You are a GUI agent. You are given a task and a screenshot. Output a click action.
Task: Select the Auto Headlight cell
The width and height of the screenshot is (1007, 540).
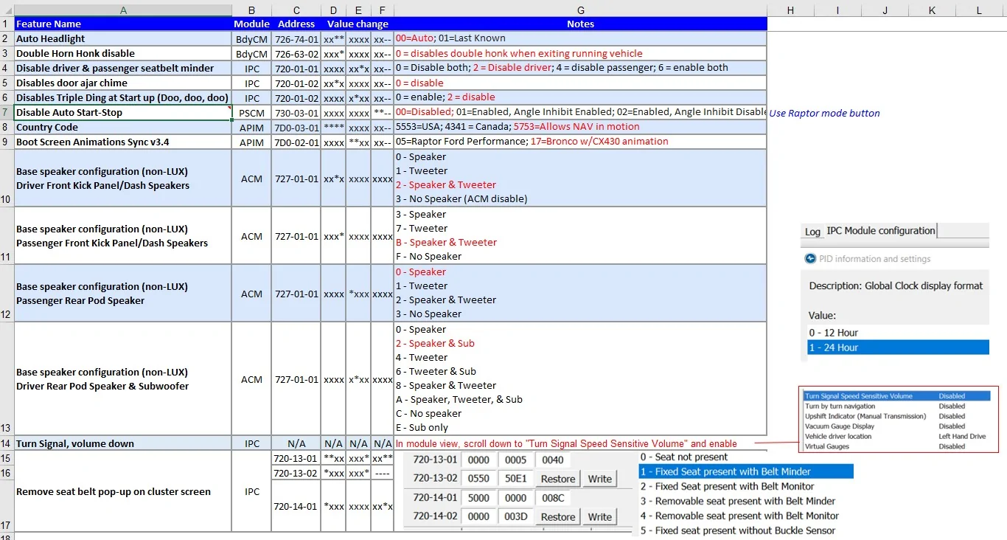[123, 39]
